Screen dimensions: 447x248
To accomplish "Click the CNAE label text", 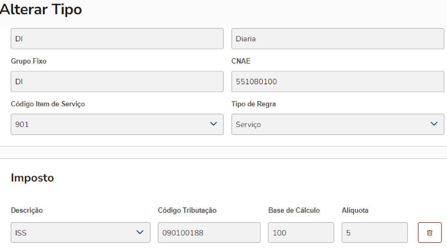I will pyautogui.click(x=241, y=61).
